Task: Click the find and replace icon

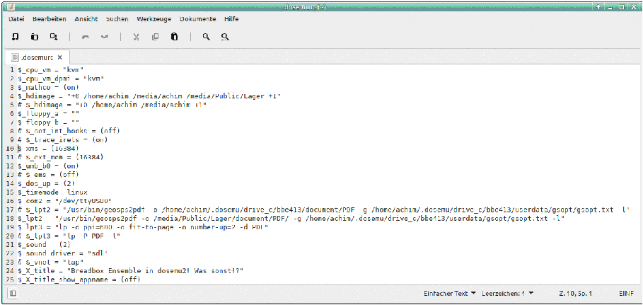Action: click(226, 37)
